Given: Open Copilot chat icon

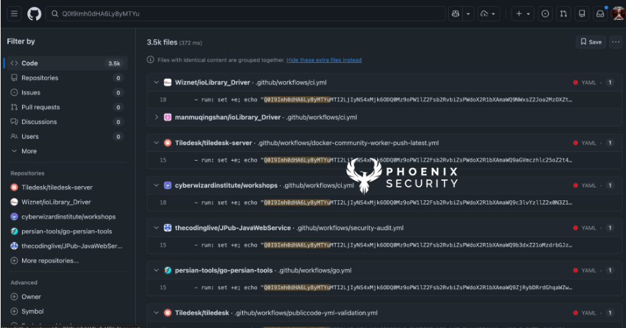Looking at the screenshot, I should point(455,13).
